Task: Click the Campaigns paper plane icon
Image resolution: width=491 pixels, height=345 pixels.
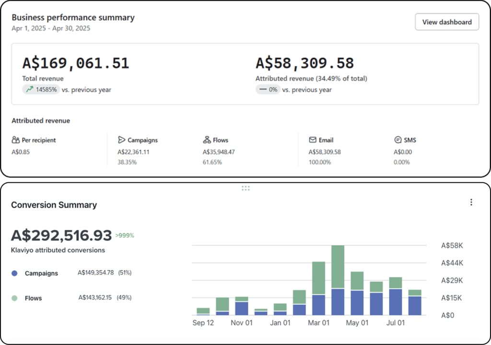Action: pos(122,140)
